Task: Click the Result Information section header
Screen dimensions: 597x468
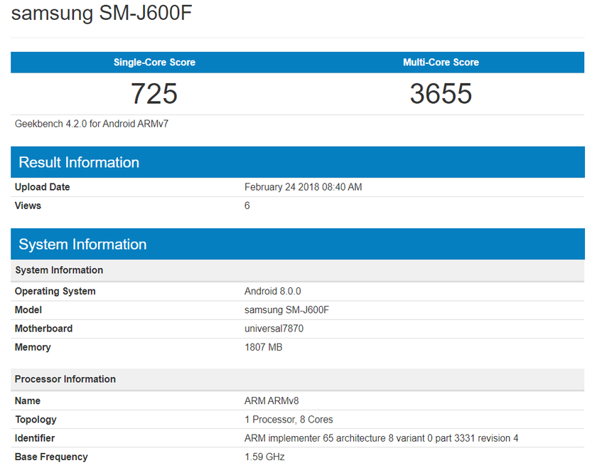Action: [79, 162]
